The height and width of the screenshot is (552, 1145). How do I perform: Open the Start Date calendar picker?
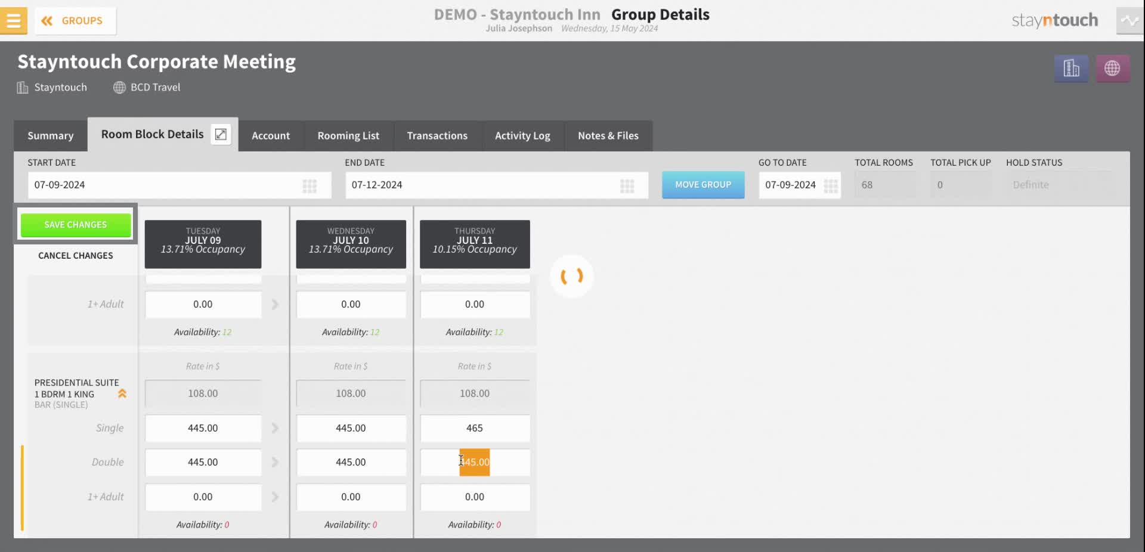click(310, 186)
